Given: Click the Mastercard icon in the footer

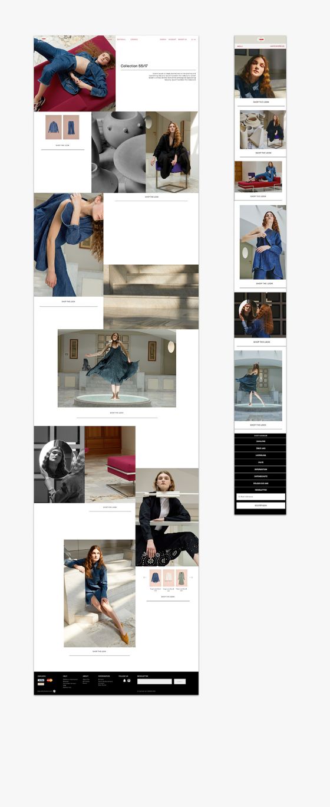Looking at the screenshot, I should (x=49, y=680).
